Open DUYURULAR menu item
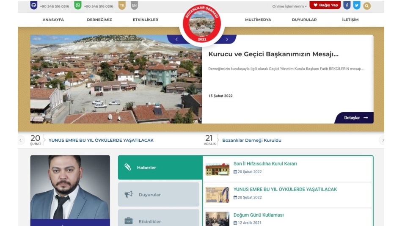The height and width of the screenshot is (226, 402). [304, 20]
